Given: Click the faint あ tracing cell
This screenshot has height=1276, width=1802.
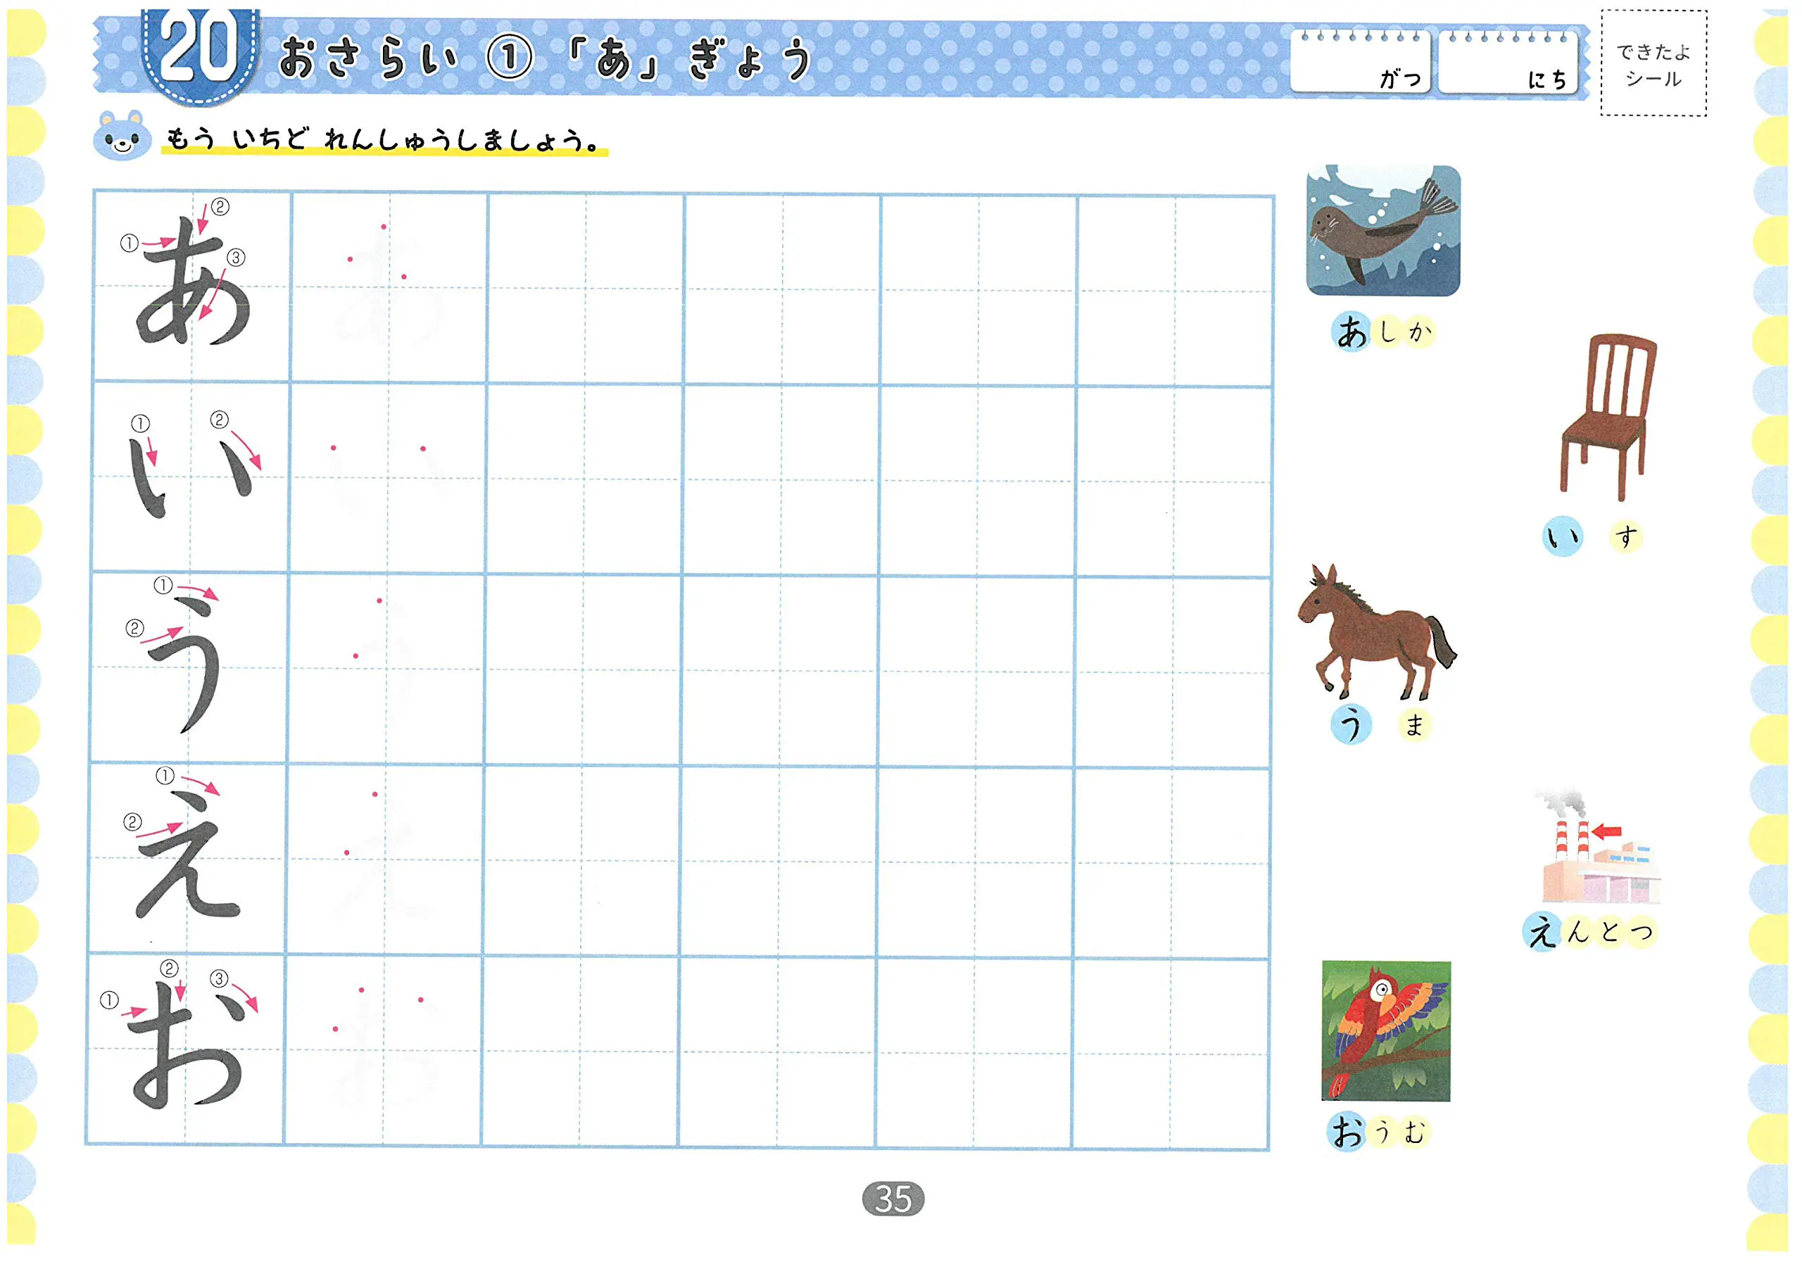Looking at the screenshot, I should pyautogui.click(x=389, y=288).
